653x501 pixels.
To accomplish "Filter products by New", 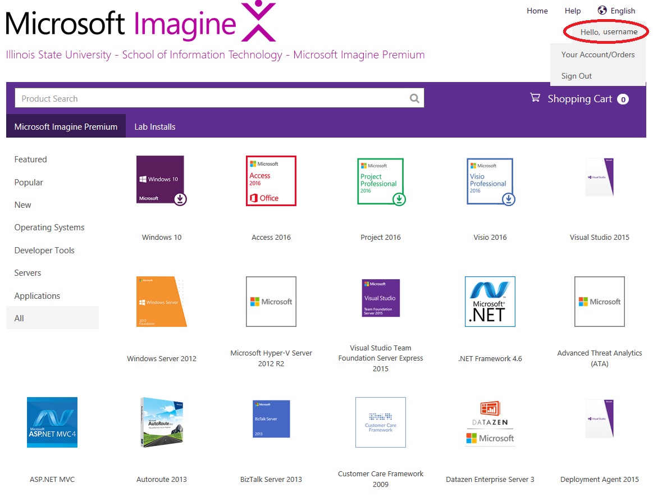I will [x=23, y=205].
